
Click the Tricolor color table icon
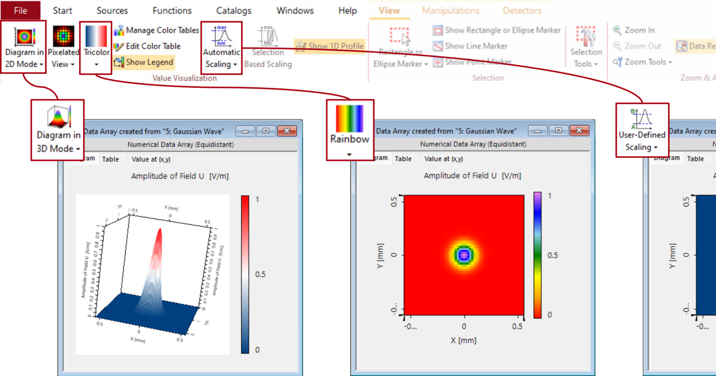96,37
